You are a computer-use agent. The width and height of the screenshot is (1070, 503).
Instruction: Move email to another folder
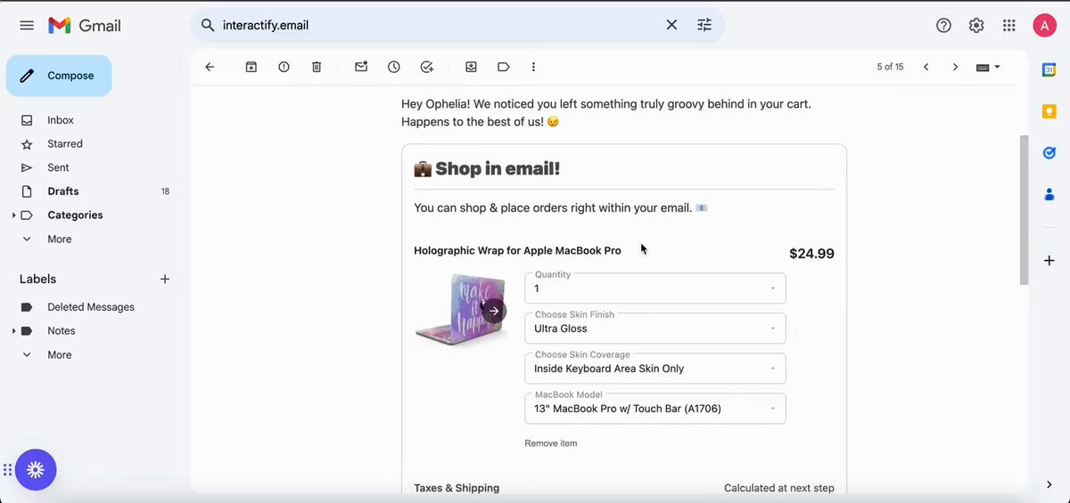pyautogui.click(x=471, y=67)
